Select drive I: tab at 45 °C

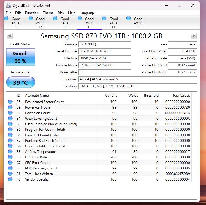point(138,23)
